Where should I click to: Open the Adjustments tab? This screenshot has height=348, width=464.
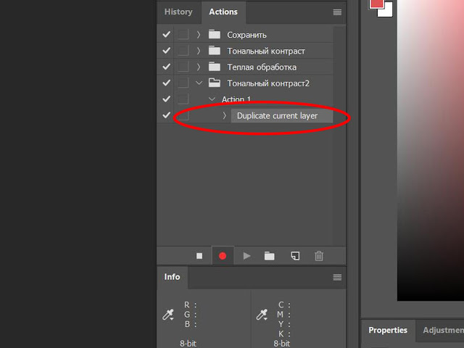click(443, 330)
